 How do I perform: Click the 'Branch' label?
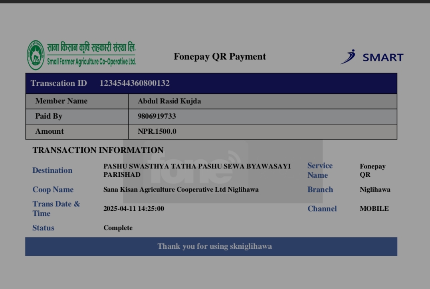coord(320,190)
